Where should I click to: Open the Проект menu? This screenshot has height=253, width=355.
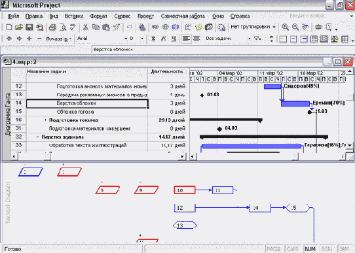tap(145, 16)
